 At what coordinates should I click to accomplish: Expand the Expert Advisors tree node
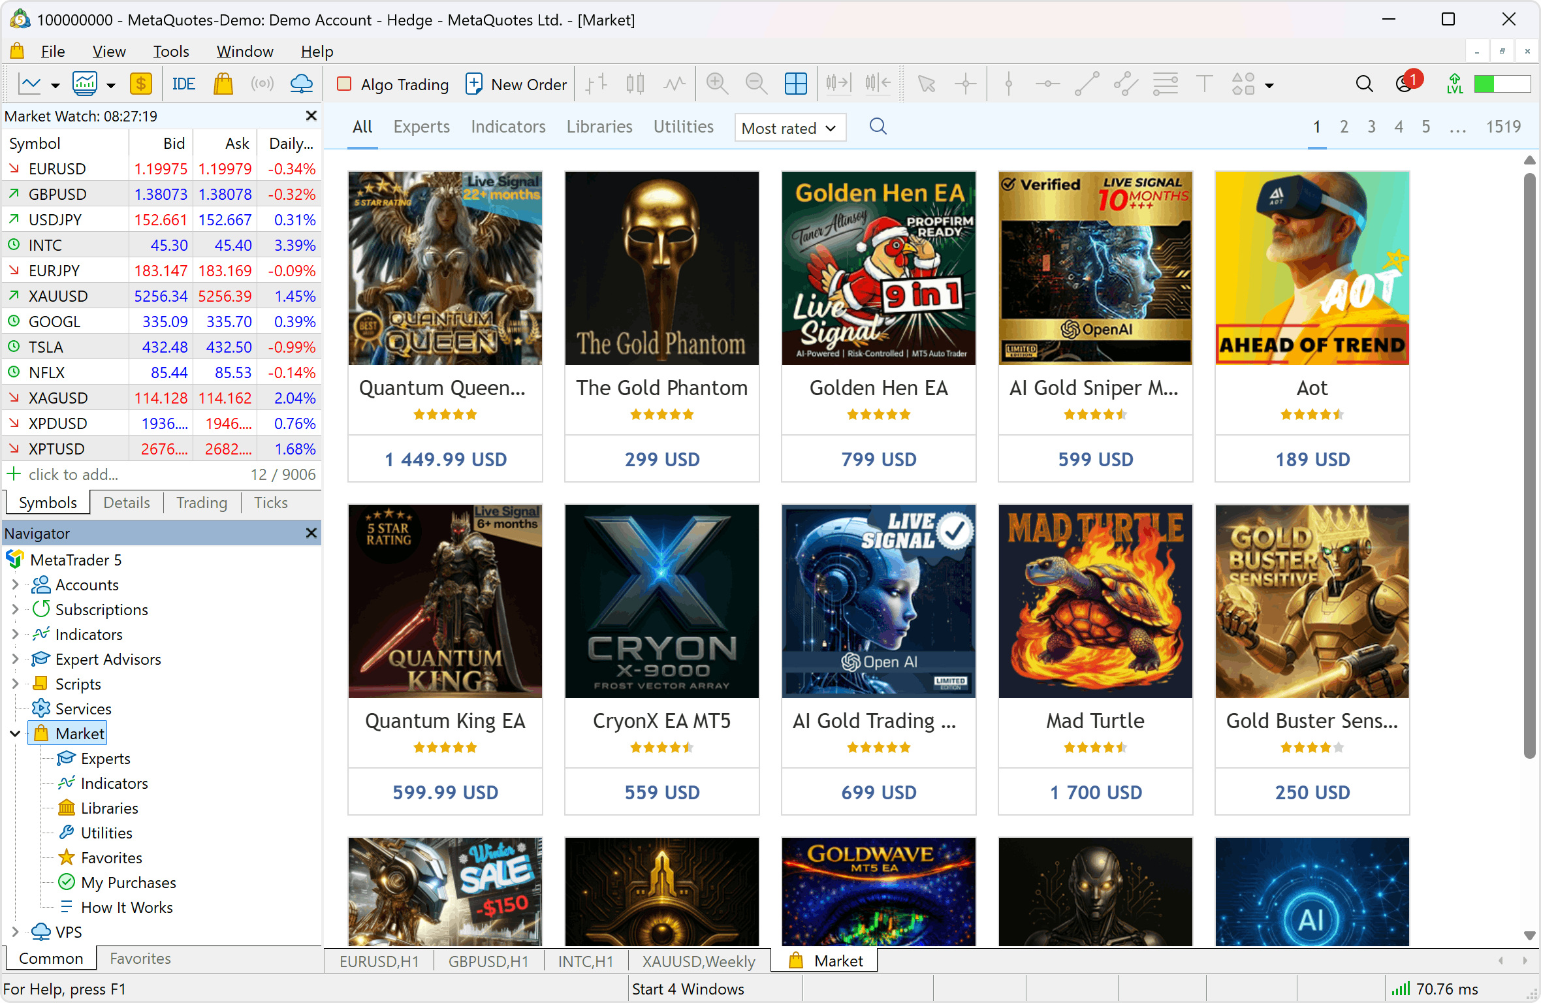point(14,660)
